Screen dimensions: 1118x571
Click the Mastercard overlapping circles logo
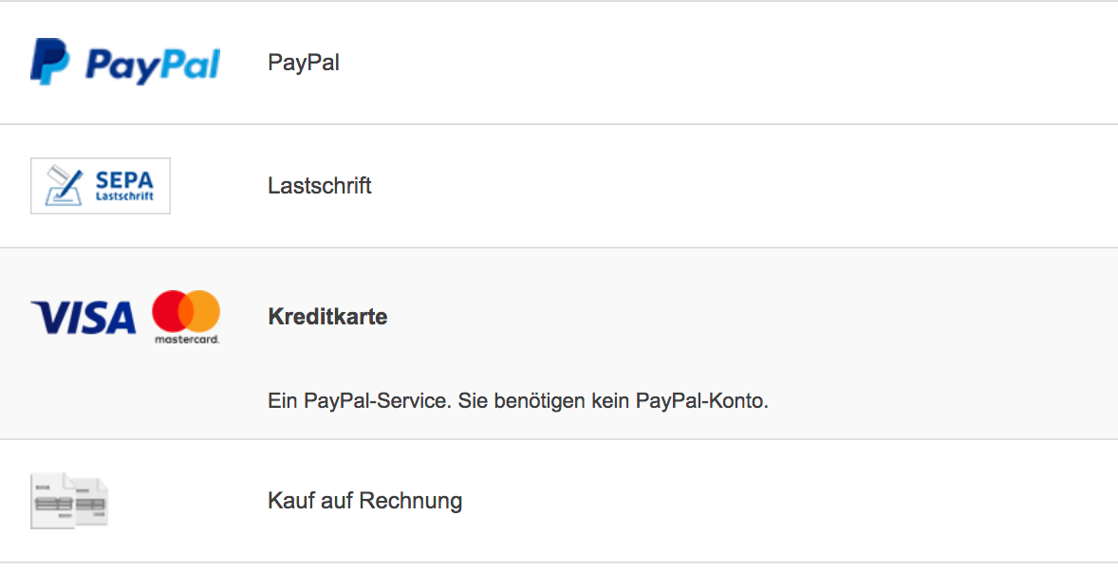[186, 311]
